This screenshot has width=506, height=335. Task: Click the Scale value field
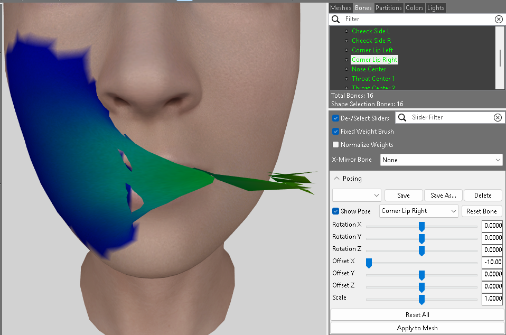click(x=492, y=299)
